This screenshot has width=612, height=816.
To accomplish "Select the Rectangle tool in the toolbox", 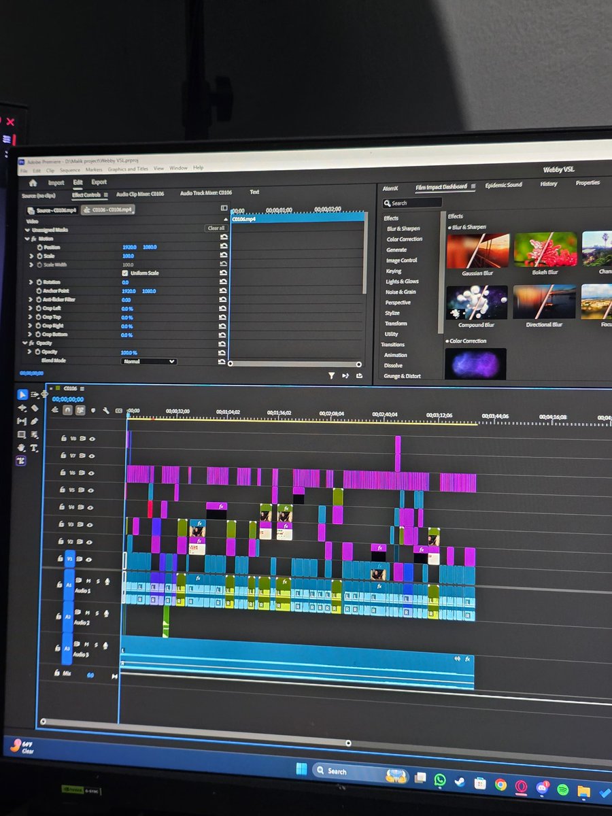I will click(x=22, y=434).
